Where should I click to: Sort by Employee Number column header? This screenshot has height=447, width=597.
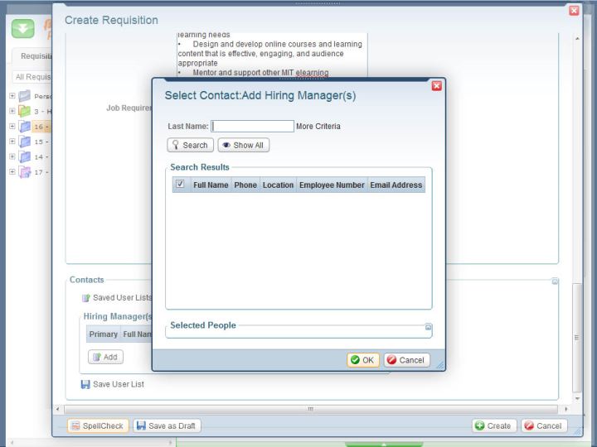click(x=332, y=185)
